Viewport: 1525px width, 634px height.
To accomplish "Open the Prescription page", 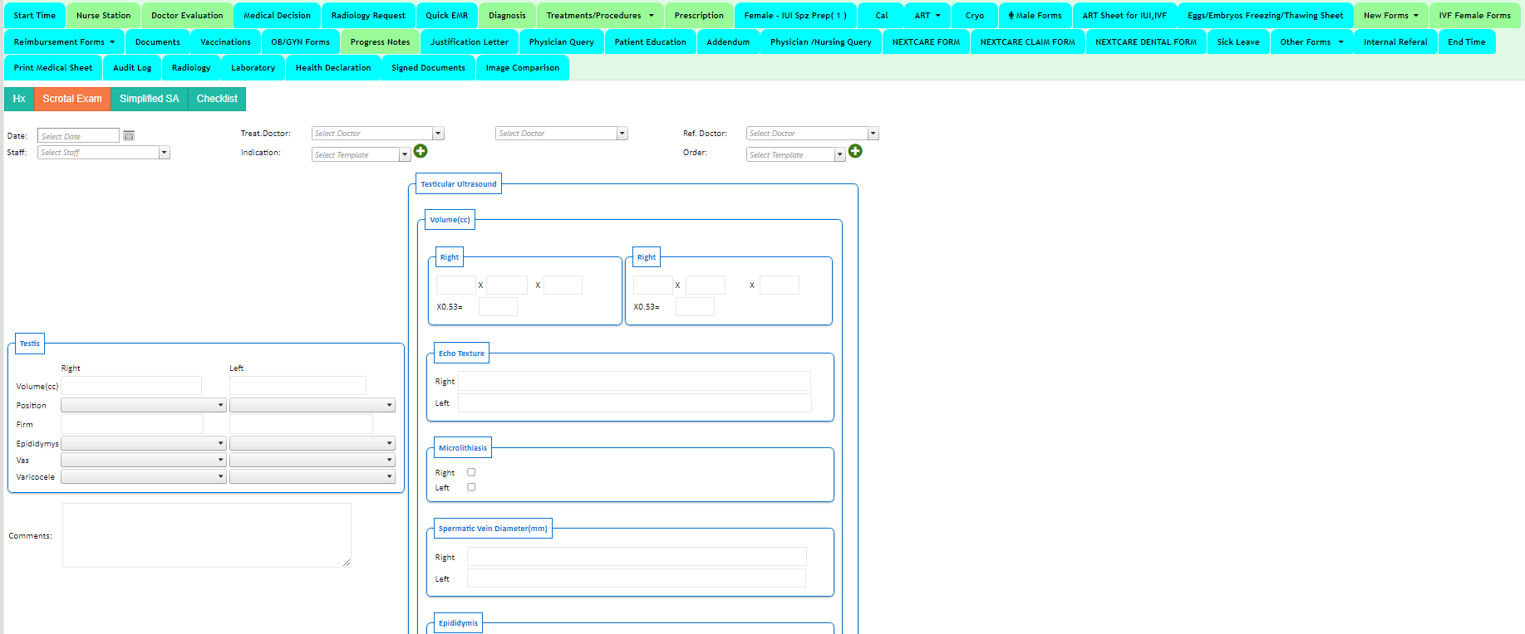I will (699, 16).
